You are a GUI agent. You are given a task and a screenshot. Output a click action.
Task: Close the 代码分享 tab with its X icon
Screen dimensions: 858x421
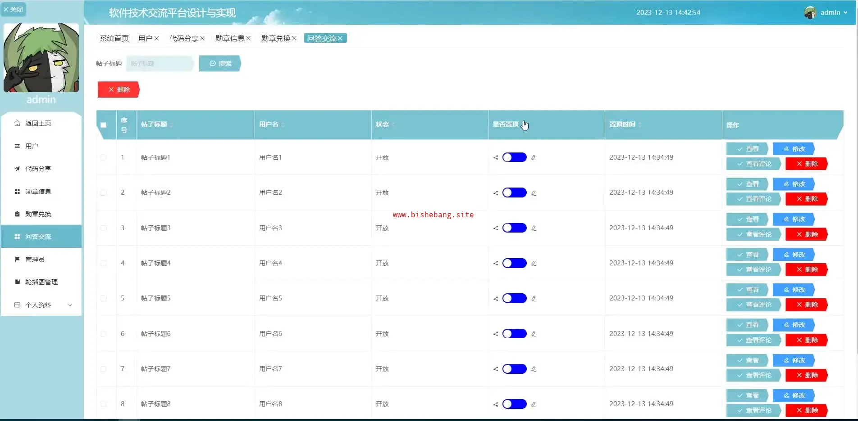point(202,38)
